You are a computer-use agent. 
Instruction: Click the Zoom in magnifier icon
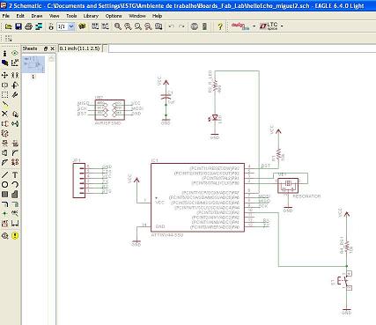(x=128, y=26)
